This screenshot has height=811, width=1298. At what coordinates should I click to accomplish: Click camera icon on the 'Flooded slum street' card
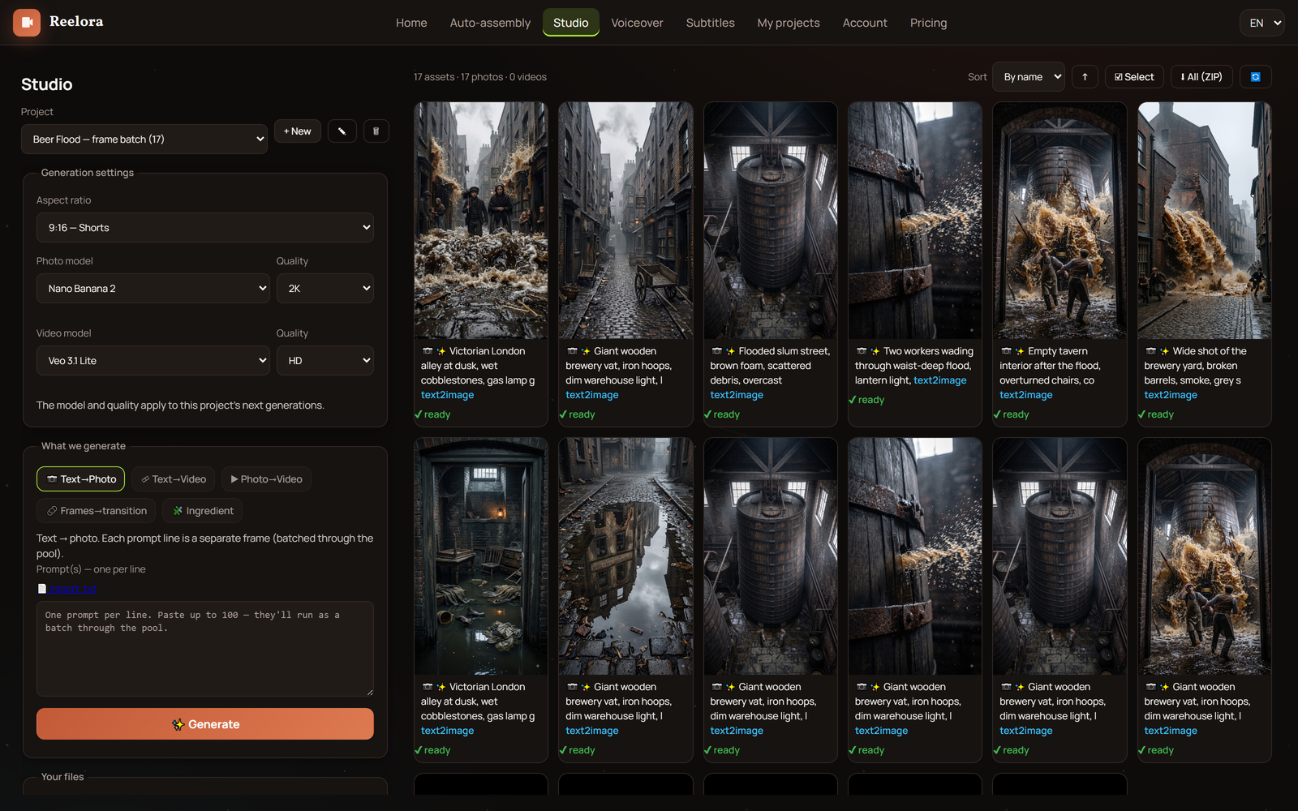click(x=717, y=351)
